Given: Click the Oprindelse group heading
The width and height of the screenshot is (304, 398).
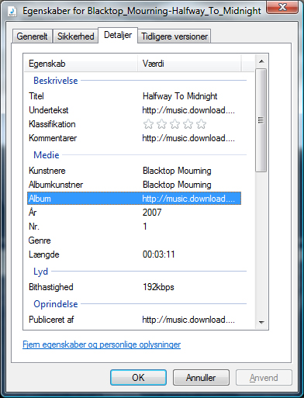Looking at the screenshot, I should point(56,304).
